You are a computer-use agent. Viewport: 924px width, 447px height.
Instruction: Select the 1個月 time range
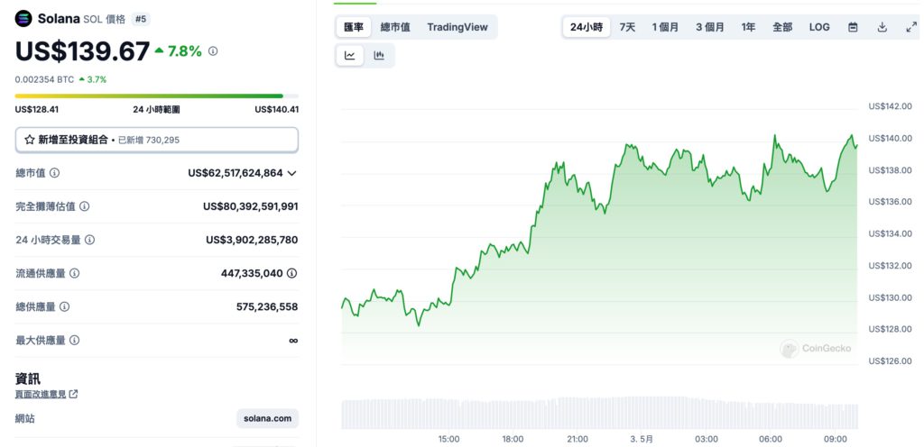667,27
